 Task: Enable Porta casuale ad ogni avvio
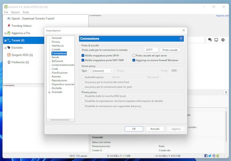coord(134,56)
